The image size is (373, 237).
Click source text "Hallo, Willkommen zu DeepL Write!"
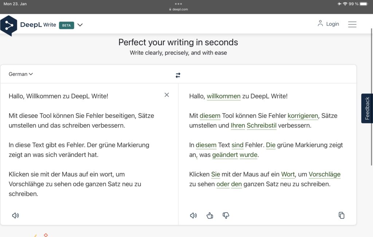pyautogui.click(x=59, y=96)
